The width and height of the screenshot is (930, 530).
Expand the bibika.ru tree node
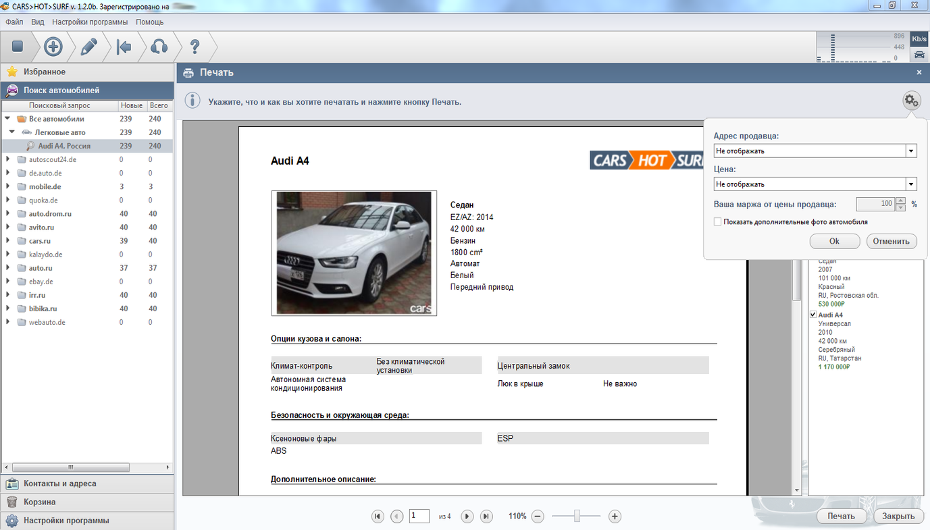coord(7,309)
